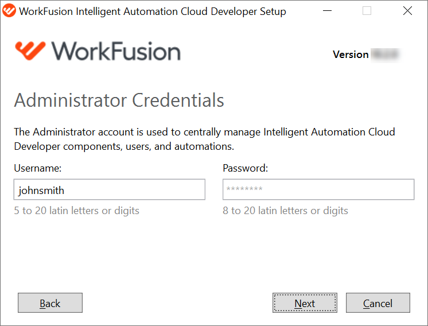Click the Username label
The image size is (428, 326).
coord(38,168)
